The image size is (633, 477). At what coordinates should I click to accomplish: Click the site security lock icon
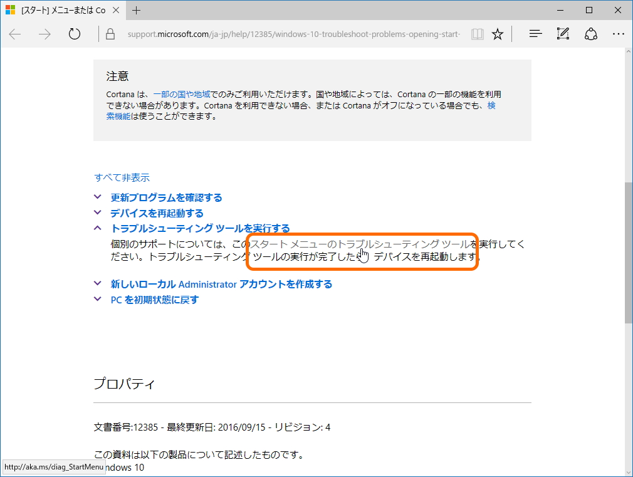click(x=109, y=34)
